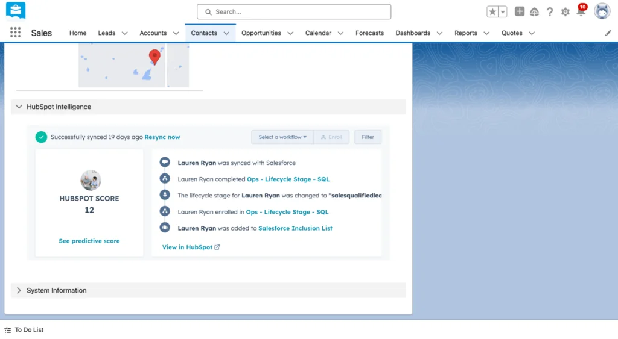Click workflow icon beside 'completed Ops - Lifecycle Stage'
The height and width of the screenshot is (339, 618).
tap(165, 179)
